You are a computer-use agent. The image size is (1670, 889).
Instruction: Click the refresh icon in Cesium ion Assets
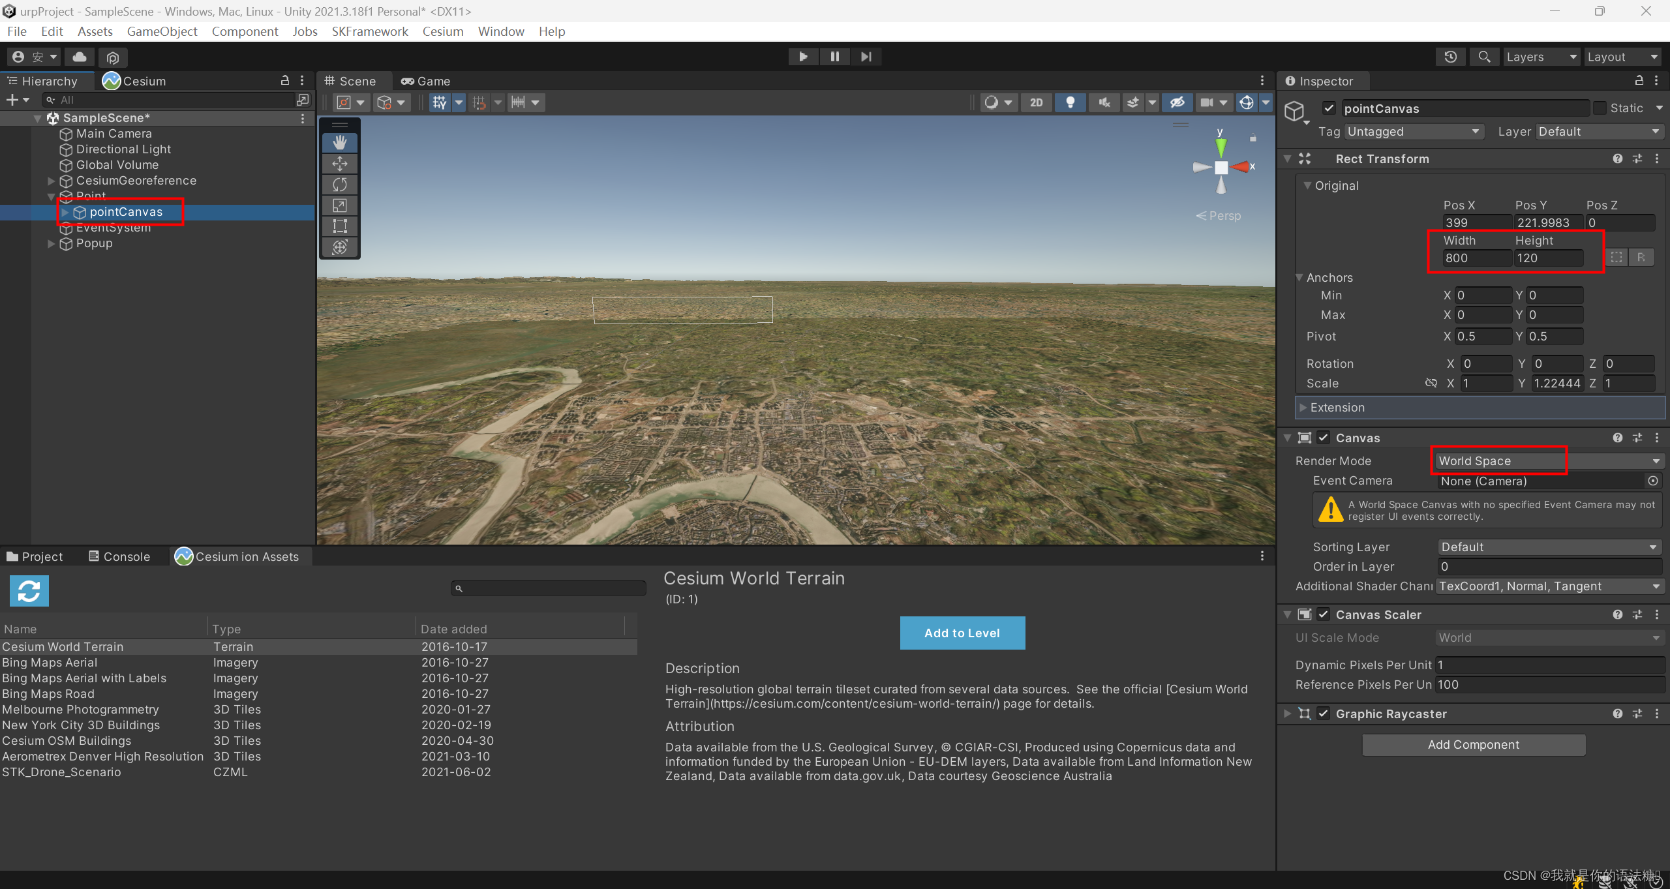(29, 590)
